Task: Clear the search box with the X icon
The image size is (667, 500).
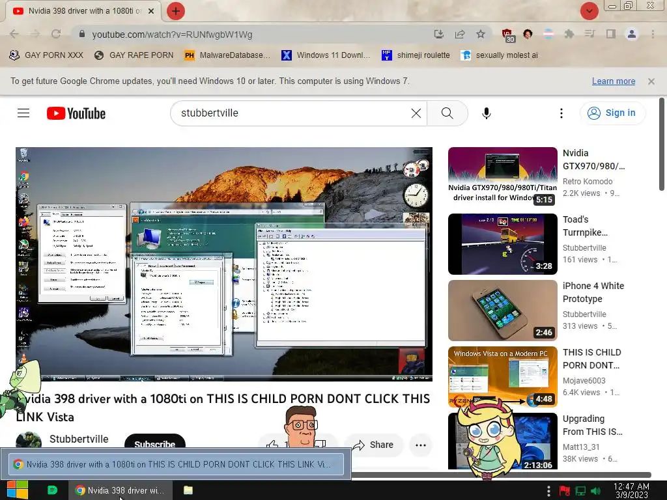Action: pyautogui.click(x=416, y=113)
